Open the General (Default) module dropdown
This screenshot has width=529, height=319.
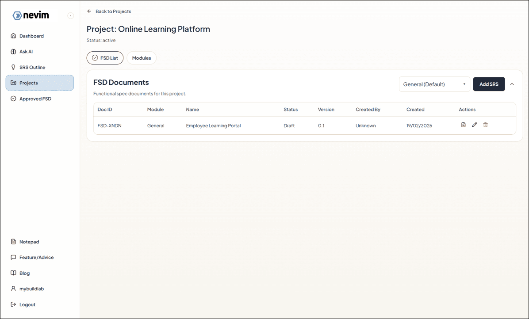434,84
